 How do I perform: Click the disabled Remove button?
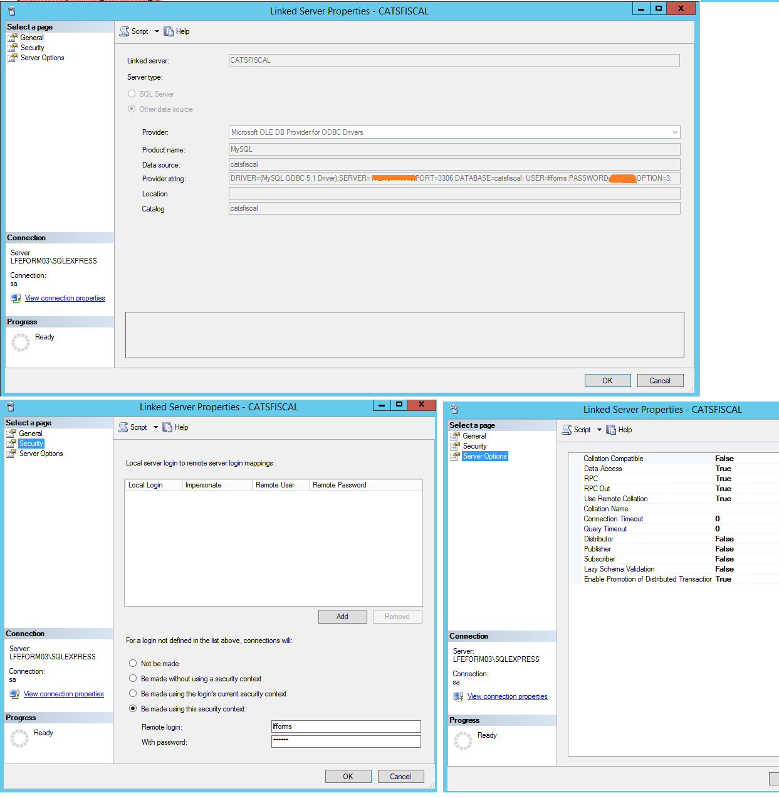[x=397, y=617]
